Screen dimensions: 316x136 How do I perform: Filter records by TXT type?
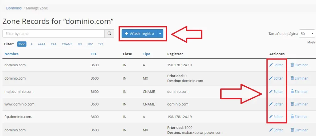click(x=101, y=44)
